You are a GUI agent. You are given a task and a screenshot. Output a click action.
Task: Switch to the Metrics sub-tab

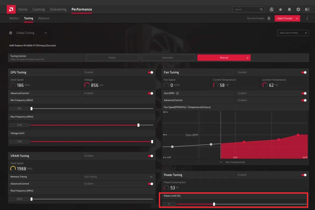tap(14, 18)
